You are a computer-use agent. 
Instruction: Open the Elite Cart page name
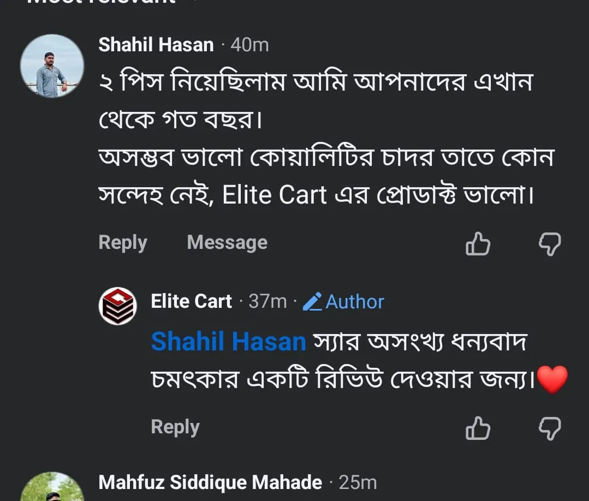(x=192, y=301)
